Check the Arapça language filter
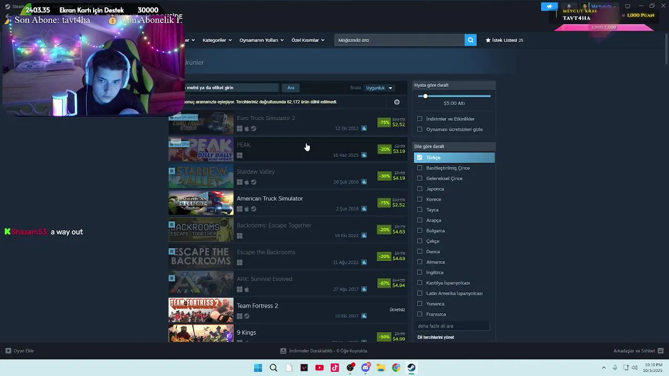Screen dimensions: 669x376 click(x=419, y=220)
